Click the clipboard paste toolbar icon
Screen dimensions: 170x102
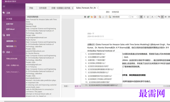point(100,17)
